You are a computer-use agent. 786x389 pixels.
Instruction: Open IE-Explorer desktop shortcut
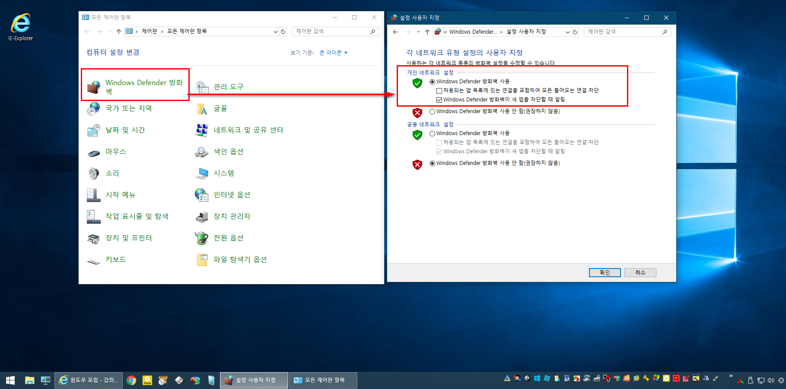[20, 27]
